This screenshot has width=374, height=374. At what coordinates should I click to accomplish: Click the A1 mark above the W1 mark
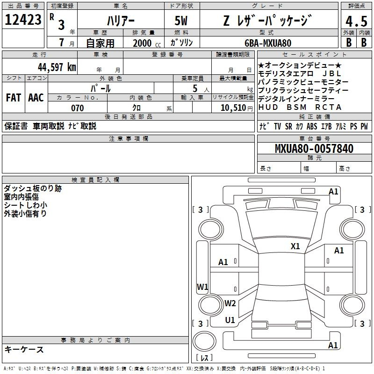tap(223, 262)
